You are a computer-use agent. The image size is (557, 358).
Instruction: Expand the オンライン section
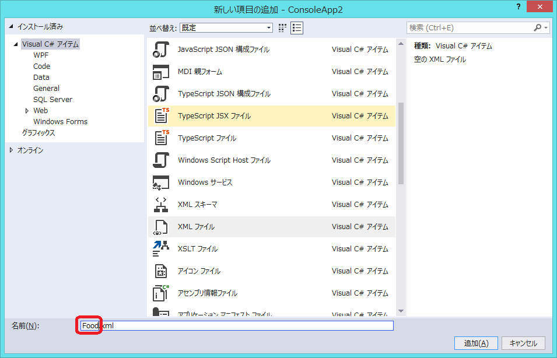tap(11, 150)
